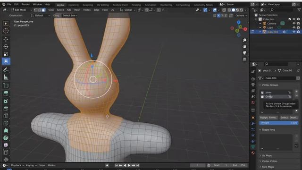The height and width of the screenshot is (170, 302).
Task: Open the Render properties tab
Action: pos(253,79)
